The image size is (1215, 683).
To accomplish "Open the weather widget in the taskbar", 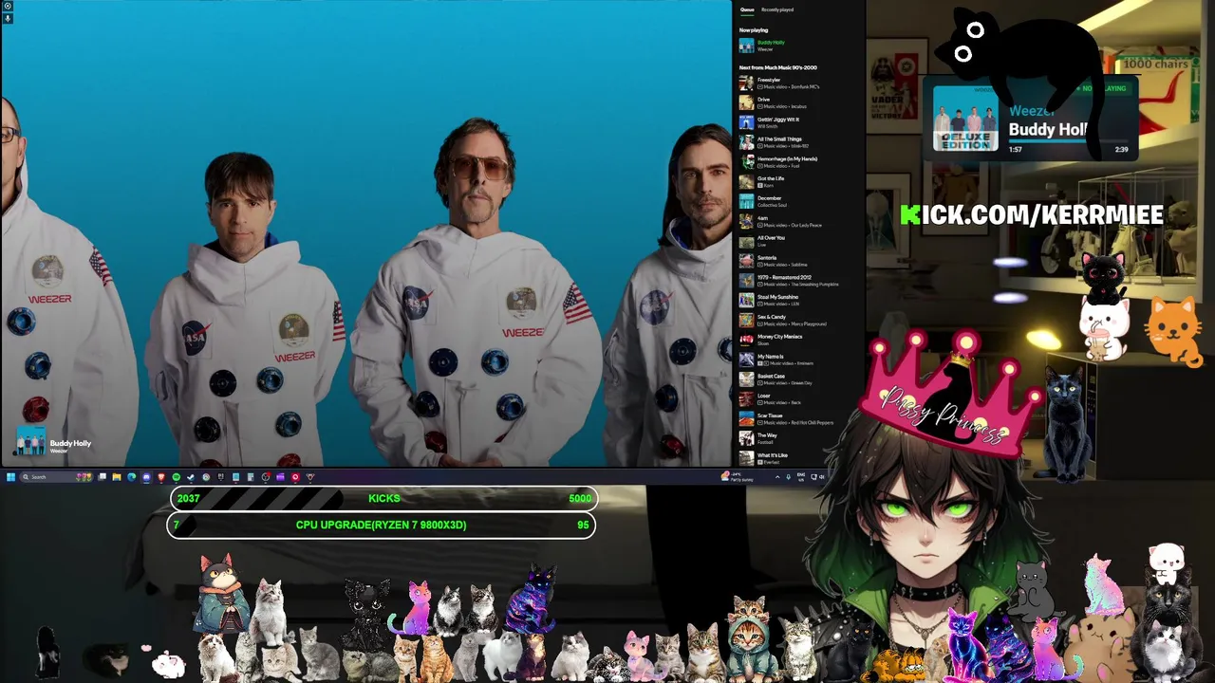I will point(738,477).
